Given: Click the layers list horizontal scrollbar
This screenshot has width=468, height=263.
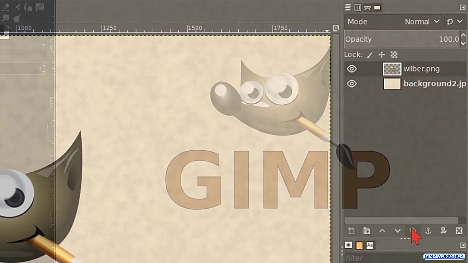Looking at the screenshot, I should click(x=401, y=221).
